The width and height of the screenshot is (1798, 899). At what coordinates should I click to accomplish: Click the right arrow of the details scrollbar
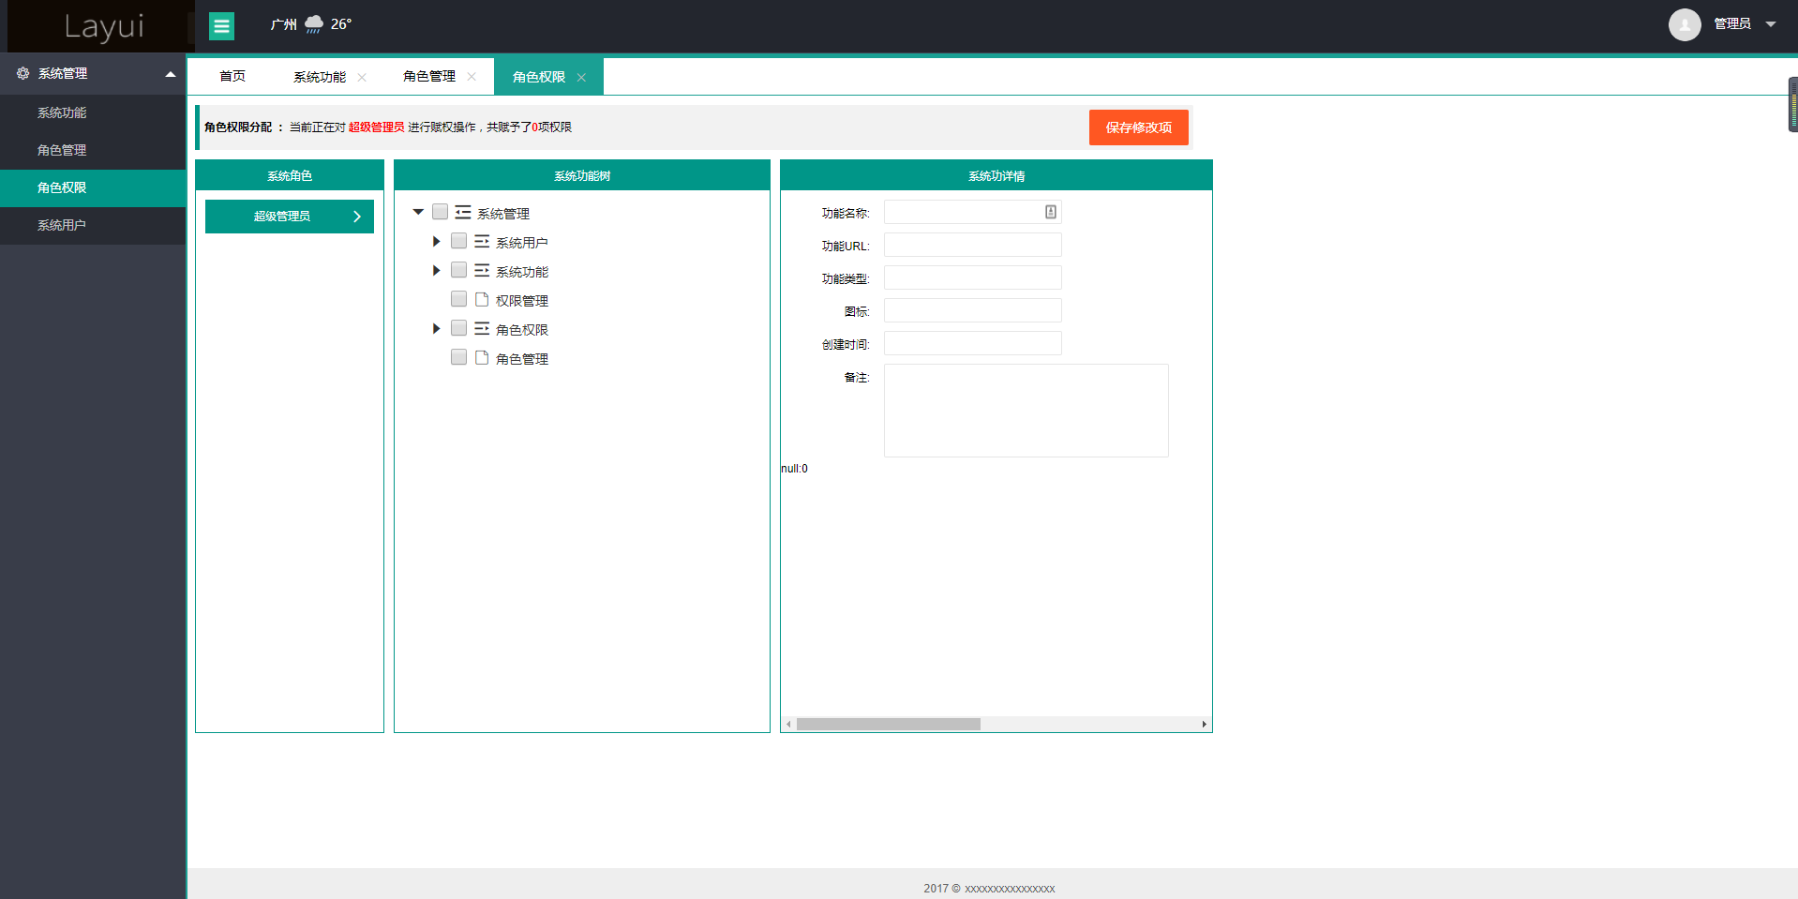pyautogui.click(x=1205, y=725)
